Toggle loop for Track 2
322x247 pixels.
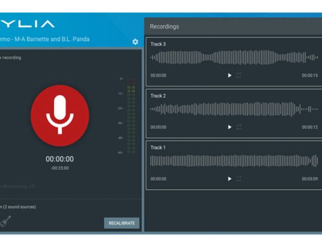(239, 127)
